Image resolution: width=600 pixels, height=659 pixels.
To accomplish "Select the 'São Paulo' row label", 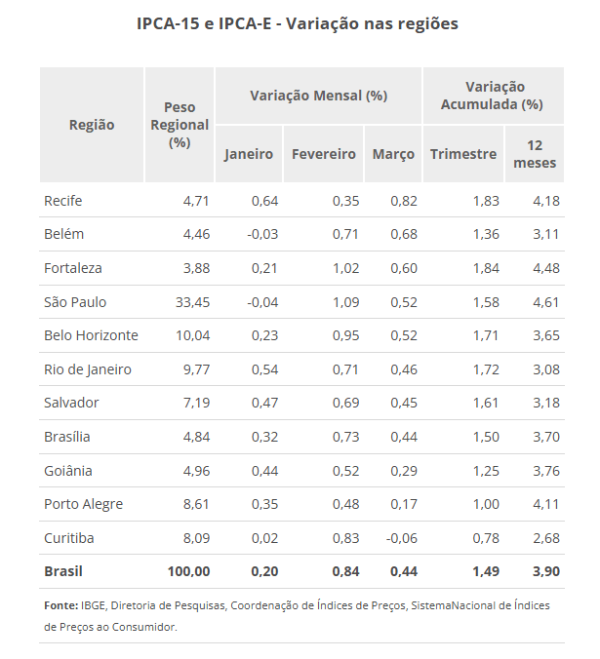I will coord(75,302).
